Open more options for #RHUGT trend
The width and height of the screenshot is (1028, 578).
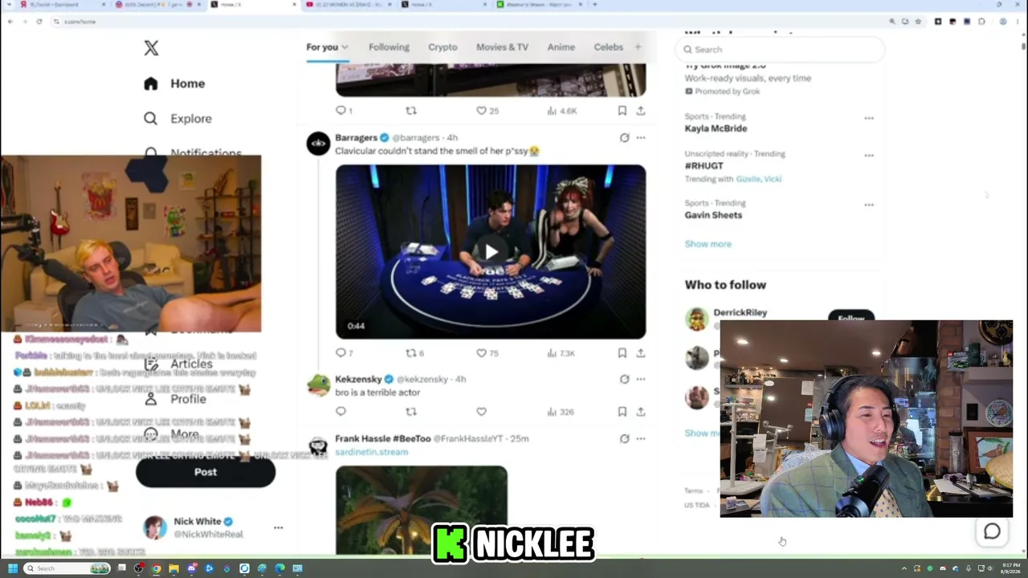click(x=869, y=155)
